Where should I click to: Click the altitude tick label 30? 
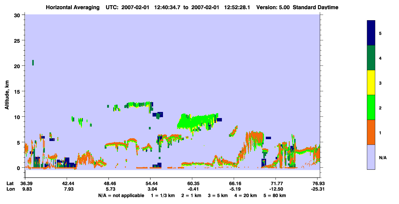[18, 15]
